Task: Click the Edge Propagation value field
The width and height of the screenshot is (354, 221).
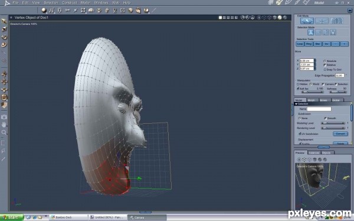Action: (x=340, y=75)
